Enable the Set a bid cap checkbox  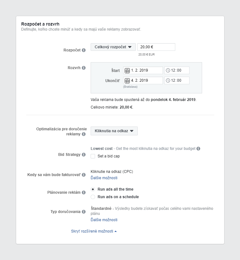click(93, 156)
